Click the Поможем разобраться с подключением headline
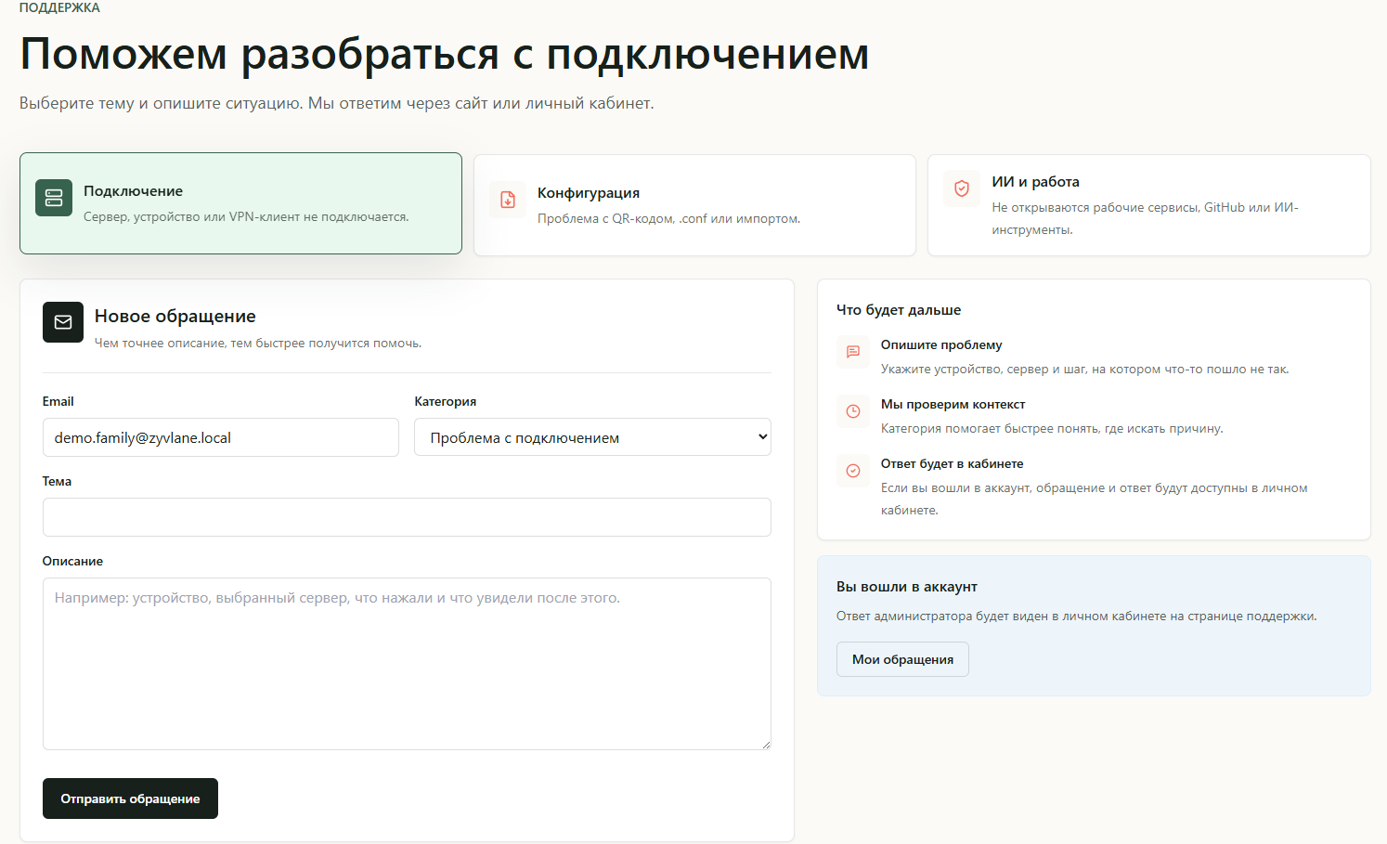The height and width of the screenshot is (844, 1387). (x=445, y=54)
